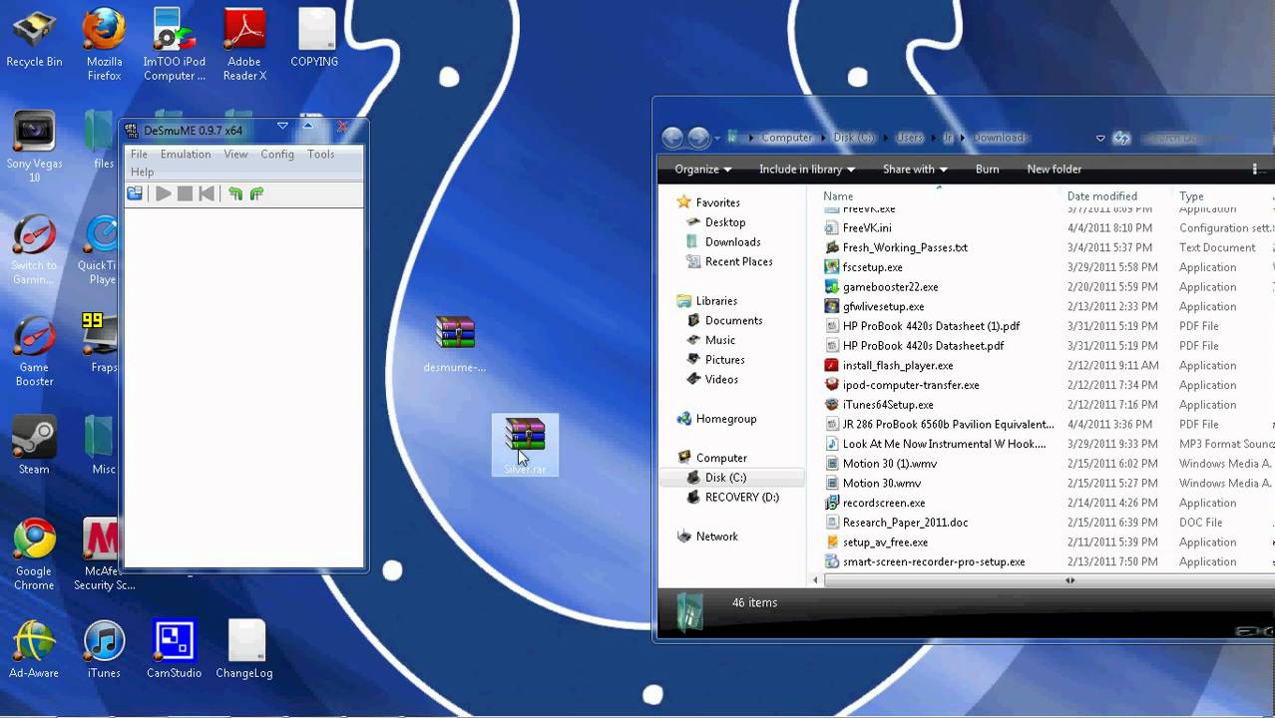Select the desmume archive on desktop
This screenshot has width=1275, height=718.
tap(455, 344)
